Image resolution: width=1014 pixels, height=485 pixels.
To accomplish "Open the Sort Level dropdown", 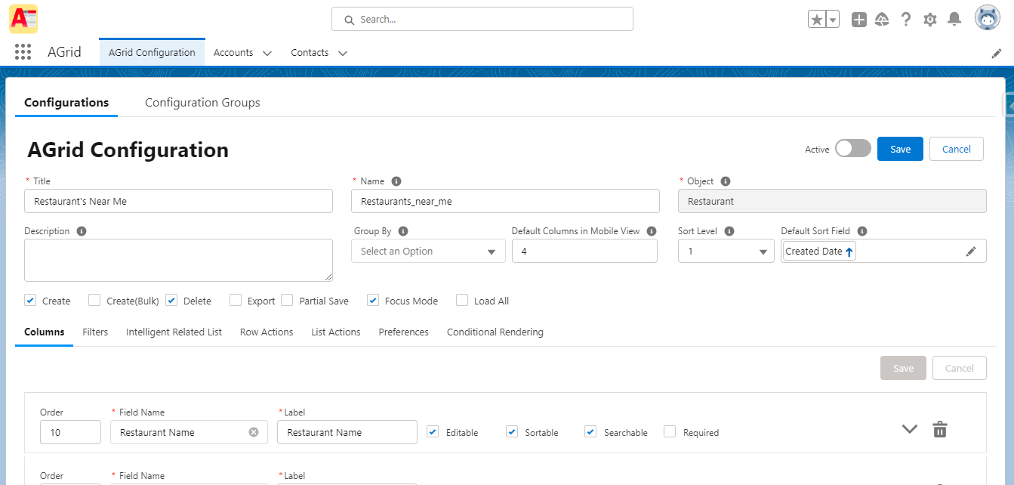I will pyautogui.click(x=726, y=251).
